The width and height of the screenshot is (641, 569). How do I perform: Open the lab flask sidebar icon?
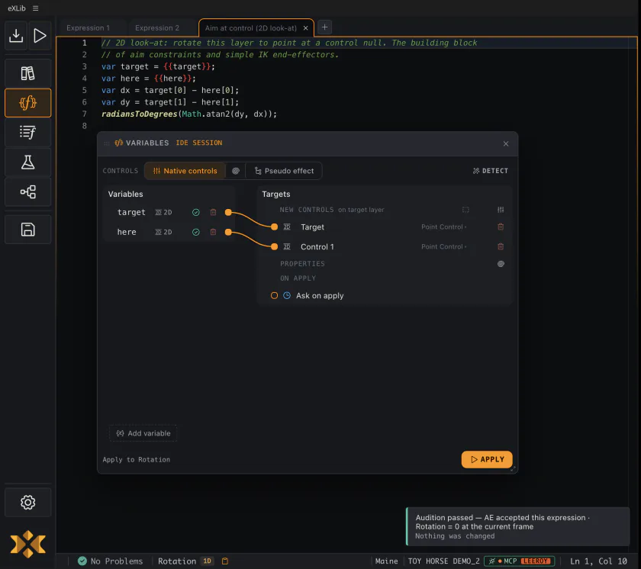pos(27,162)
